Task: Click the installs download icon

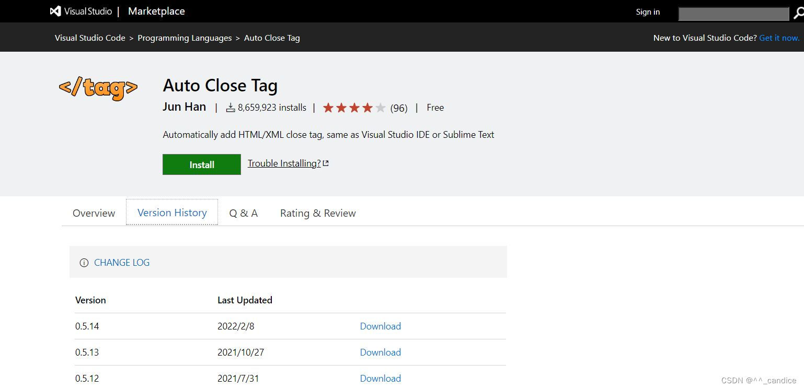Action: tap(231, 108)
